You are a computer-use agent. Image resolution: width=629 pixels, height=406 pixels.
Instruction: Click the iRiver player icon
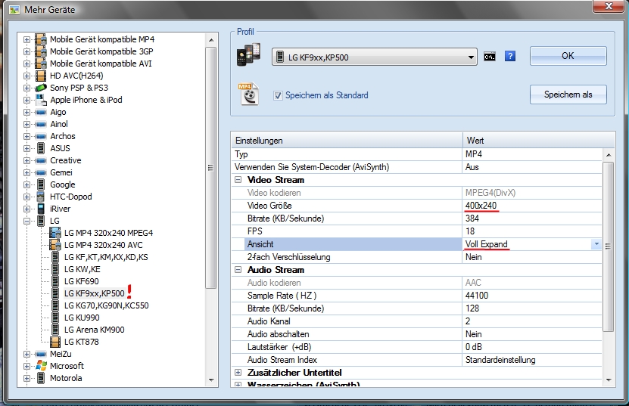[41, 209]
